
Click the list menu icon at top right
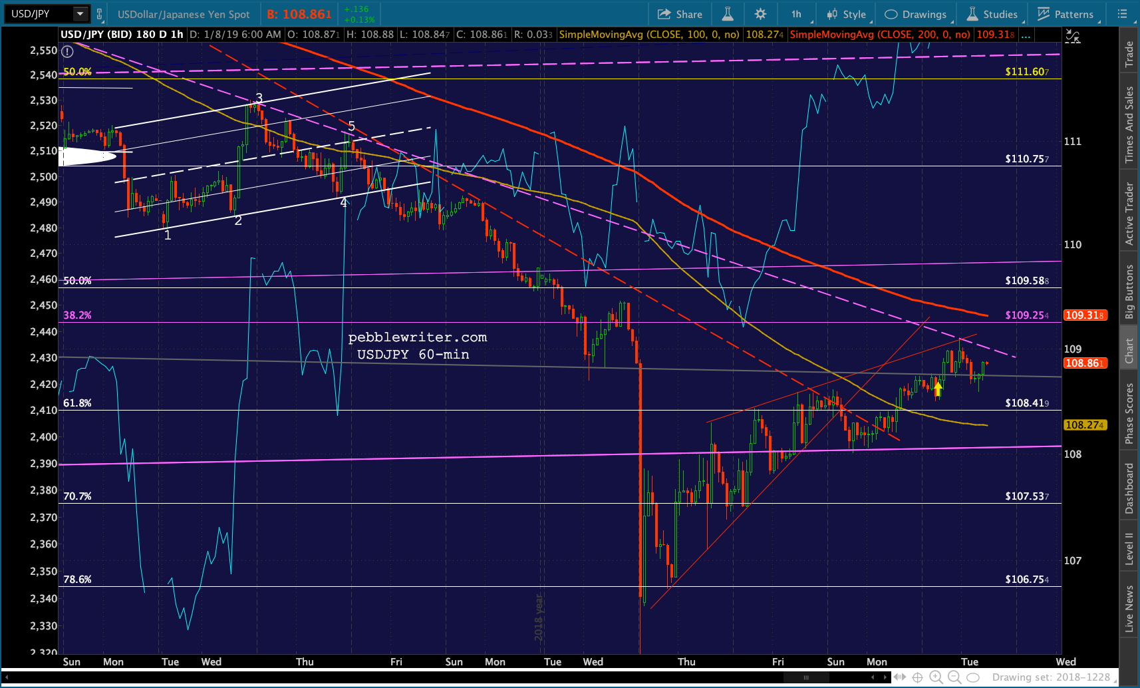(x=1123, y=14)
